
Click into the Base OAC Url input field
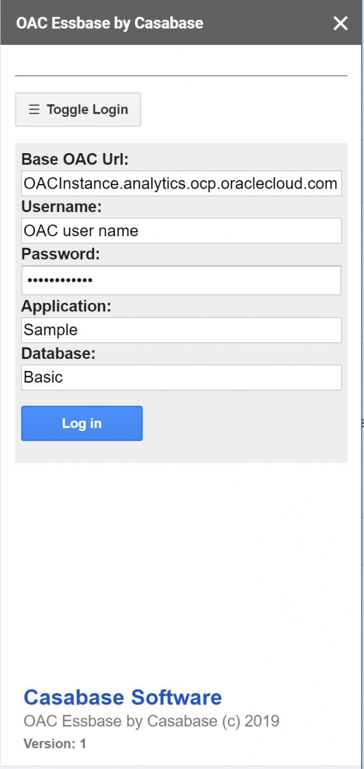pyautogui.click(x=181, y=183)
